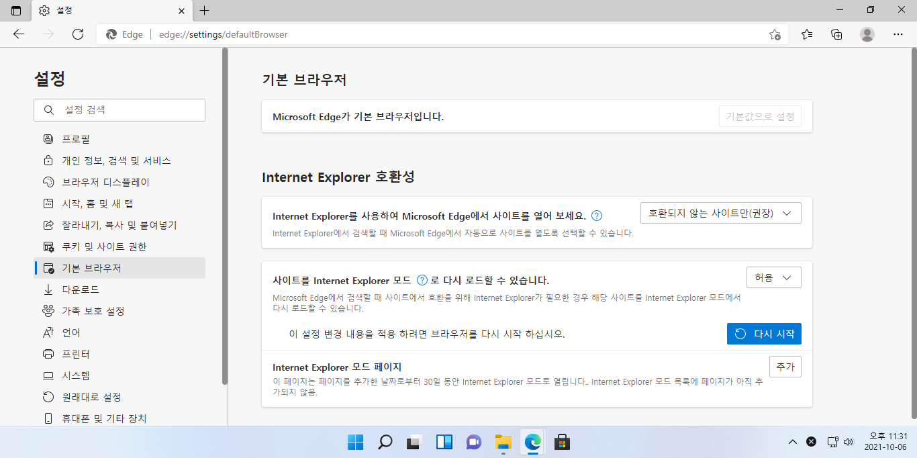Open 언어 settings section
This screenshot has width=917, height=458.
tap(119, 332)
